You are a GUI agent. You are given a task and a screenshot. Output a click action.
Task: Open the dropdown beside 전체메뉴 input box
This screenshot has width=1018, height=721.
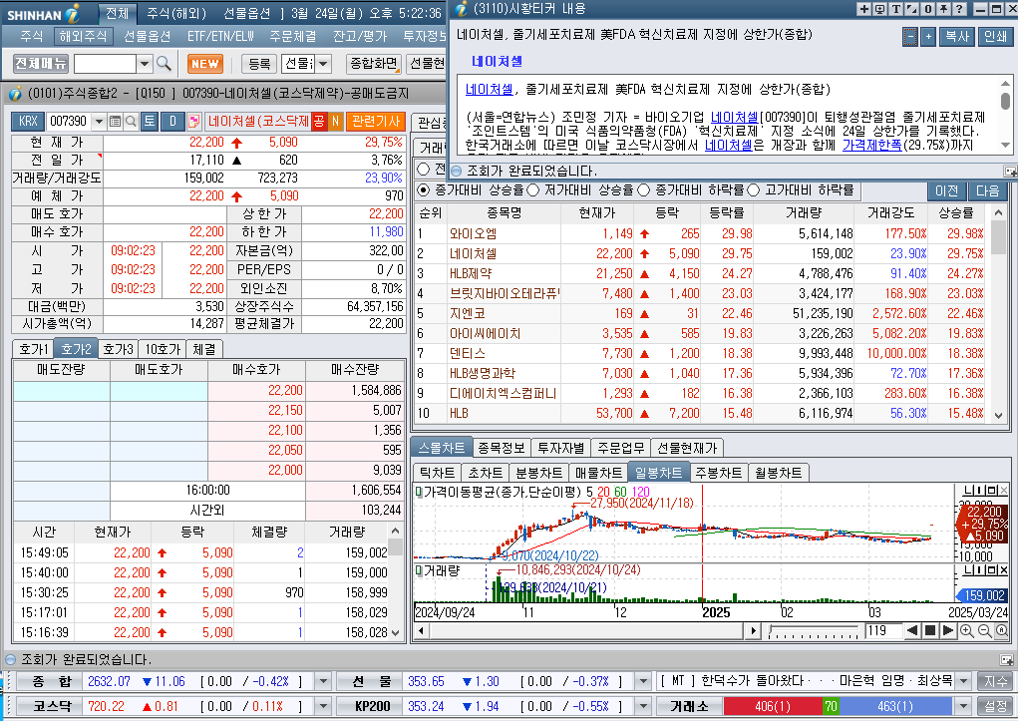coord(145,64)
